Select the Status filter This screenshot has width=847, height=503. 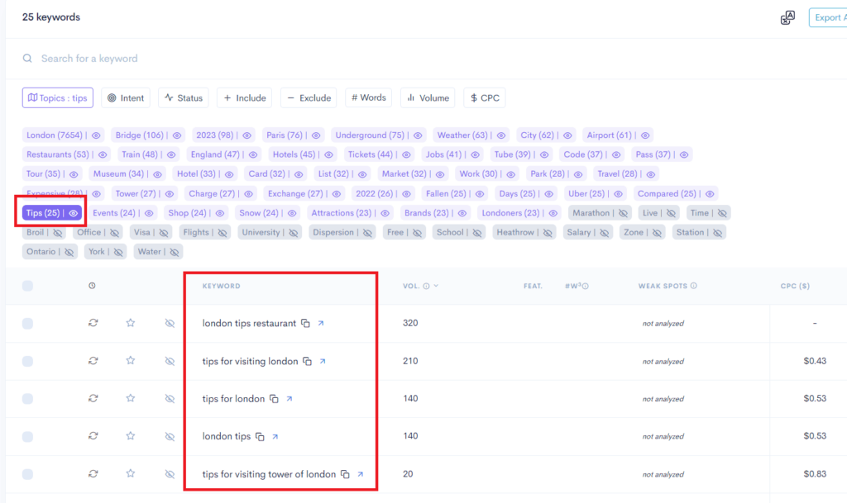click(183, 97)
